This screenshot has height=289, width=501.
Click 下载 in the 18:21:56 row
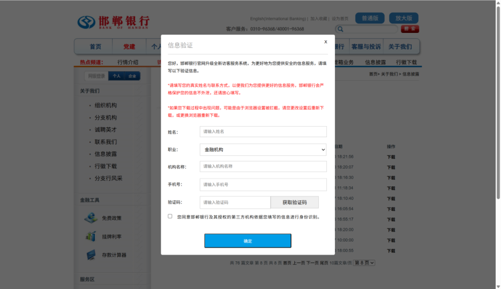click(391, 157)
